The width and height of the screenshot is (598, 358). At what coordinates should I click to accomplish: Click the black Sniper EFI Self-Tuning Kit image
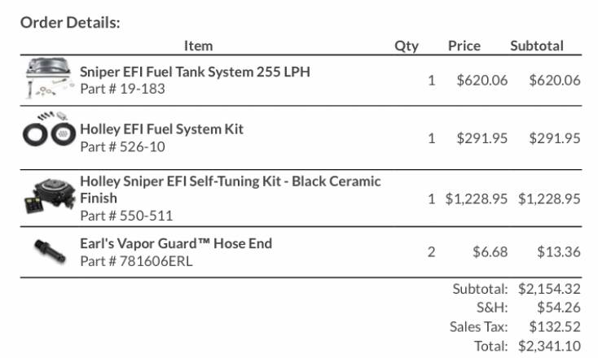[x=50, y=196]
